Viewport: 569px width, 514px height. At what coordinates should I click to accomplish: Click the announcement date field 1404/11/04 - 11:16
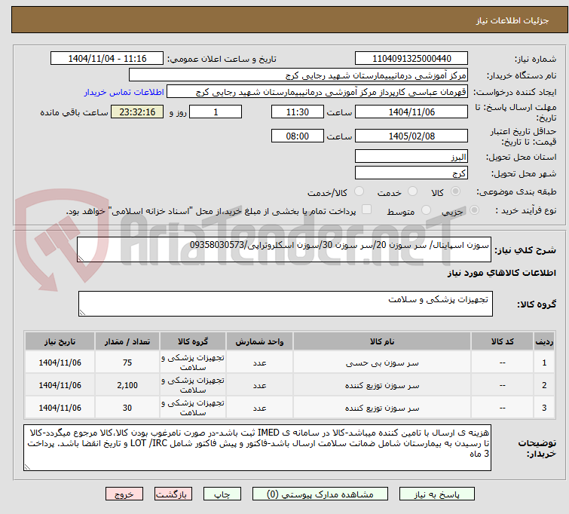pos(107,59)
